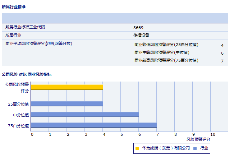The height and width of the screenshot is (157, 234).
Task: Click the 华为终端（东莞）有限公司 legend label
Action: click(x=166, y=148)
